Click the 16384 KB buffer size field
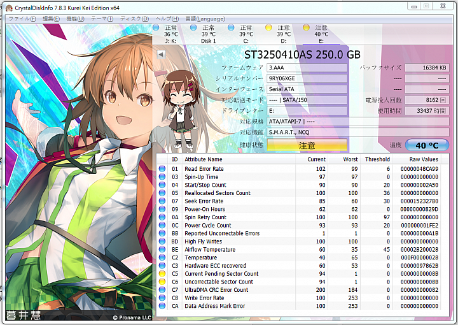Screen dimensions: 458x325 click(427, 68)
